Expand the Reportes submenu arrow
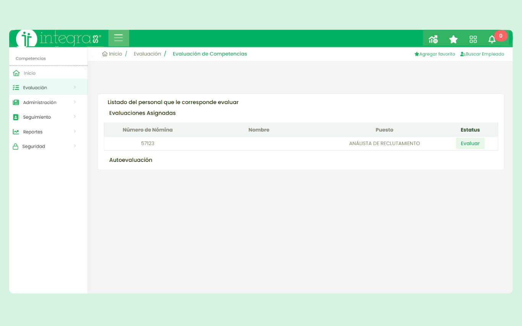 (x=75, y=132)
